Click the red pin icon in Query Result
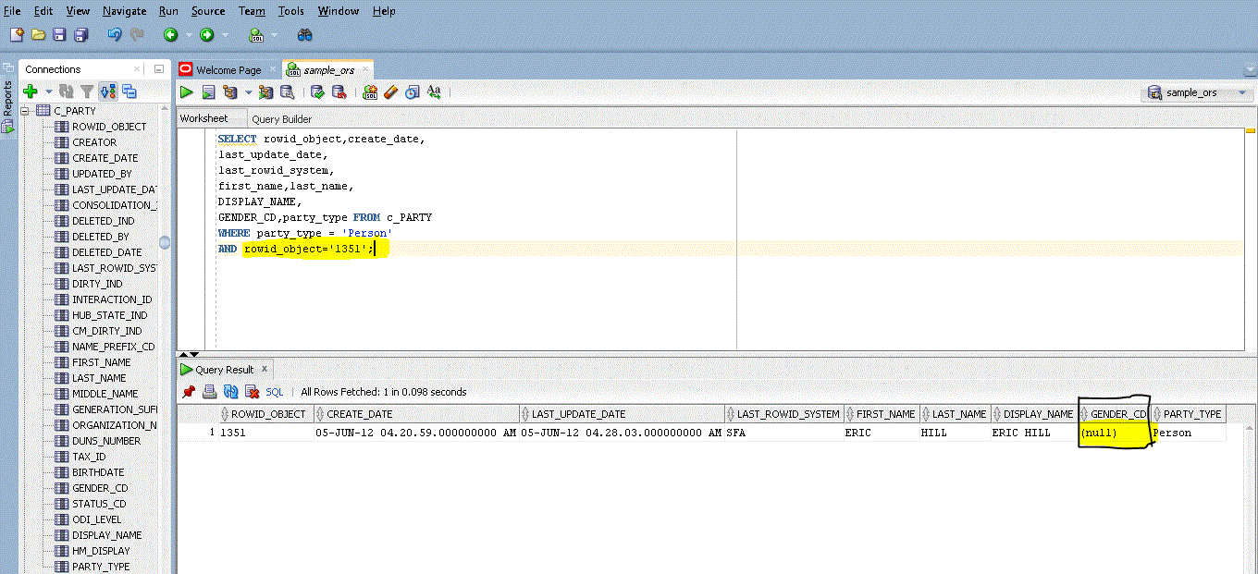 (x=189, y=392)
